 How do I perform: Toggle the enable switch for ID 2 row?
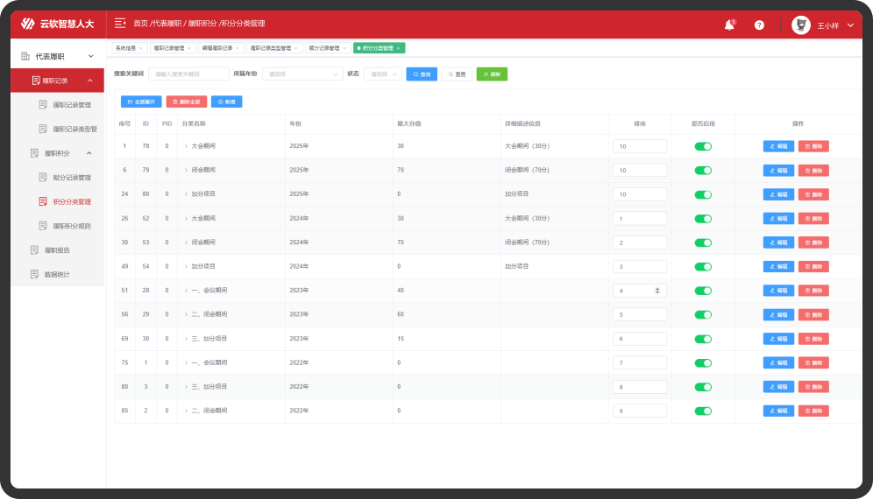click(x=703, y=411)
